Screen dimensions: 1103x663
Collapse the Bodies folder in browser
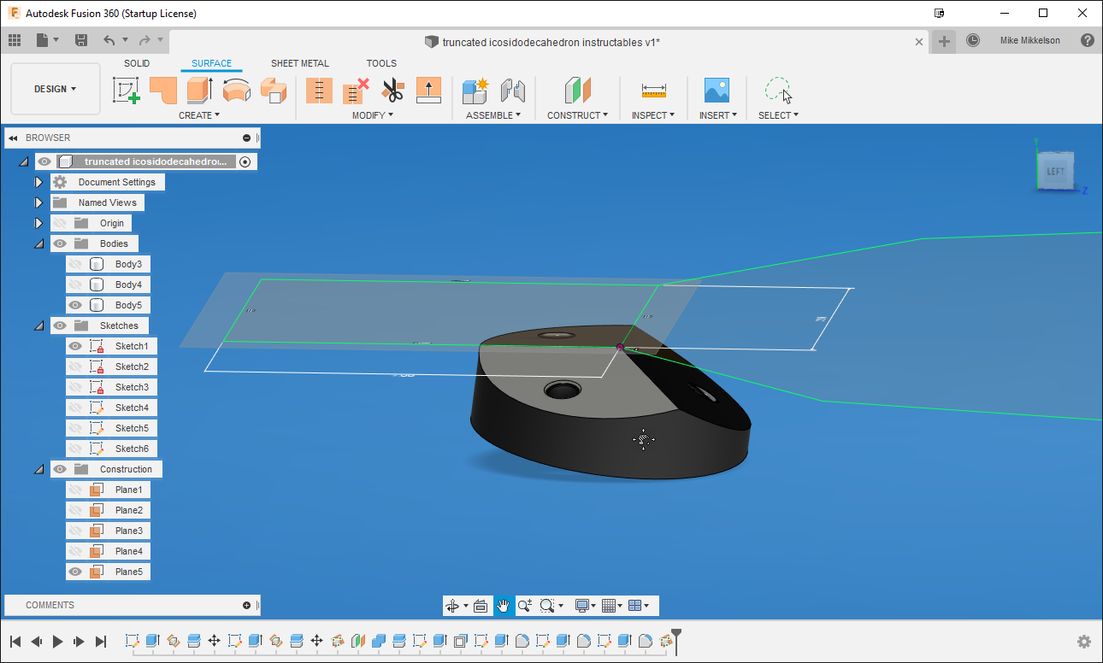point(38,243)
